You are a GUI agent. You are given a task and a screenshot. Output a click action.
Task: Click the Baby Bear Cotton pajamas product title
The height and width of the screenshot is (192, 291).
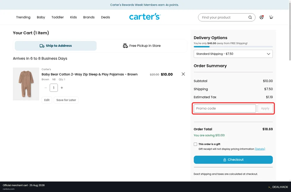point(89,74)
